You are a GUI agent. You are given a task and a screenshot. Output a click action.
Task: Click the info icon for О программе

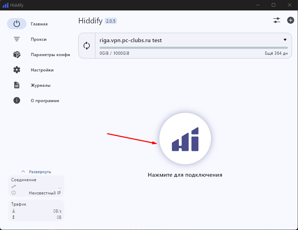17,101
